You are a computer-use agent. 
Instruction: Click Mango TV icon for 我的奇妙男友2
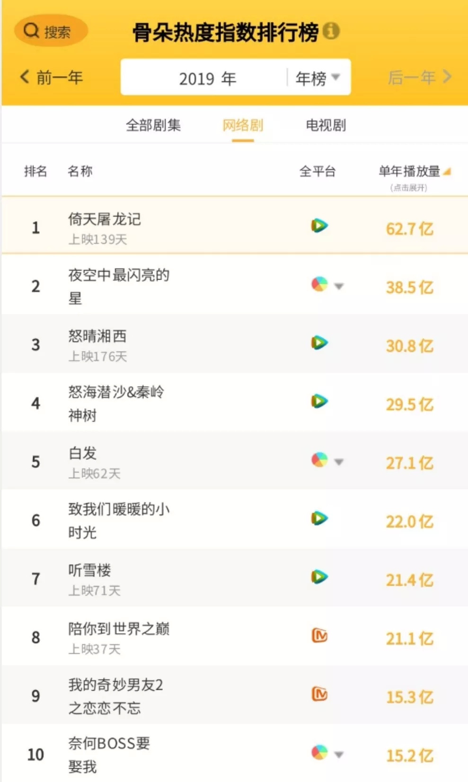pos(319,694)
